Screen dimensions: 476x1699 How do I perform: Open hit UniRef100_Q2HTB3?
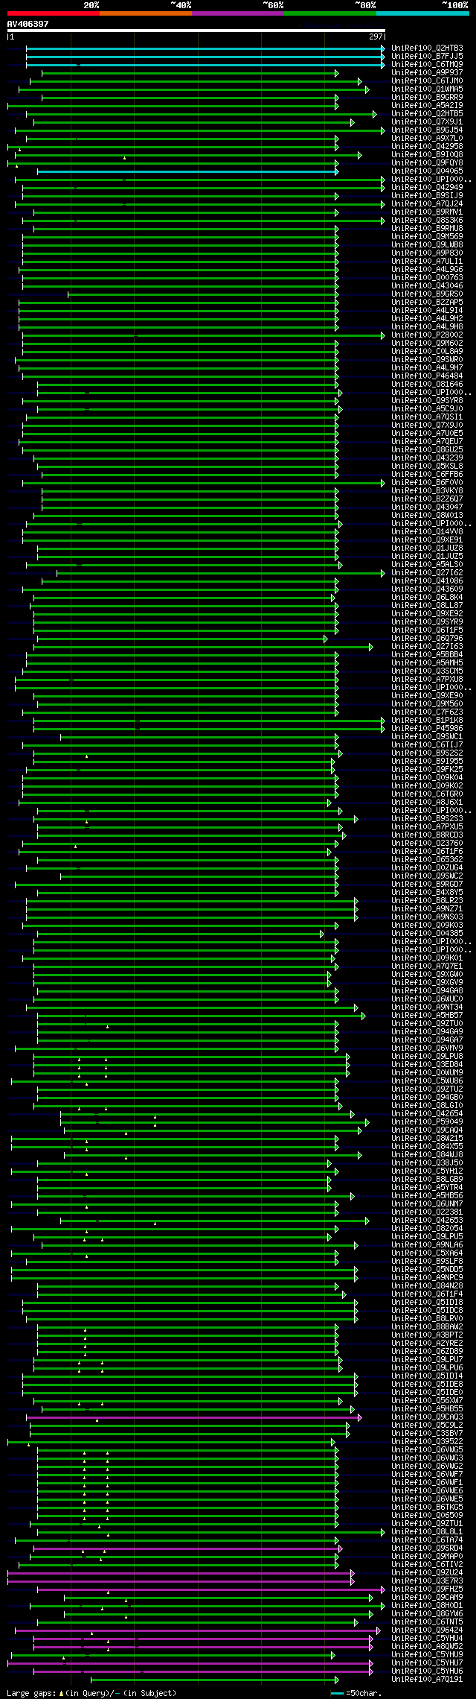(x=427, y=48)
